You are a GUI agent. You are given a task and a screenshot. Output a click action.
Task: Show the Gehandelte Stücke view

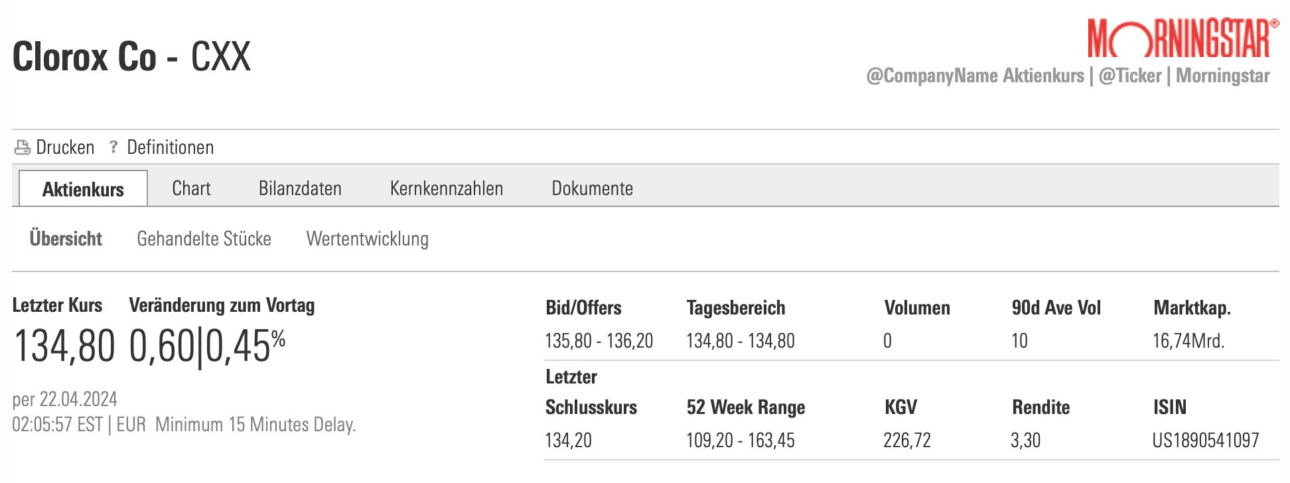(204, 239)
